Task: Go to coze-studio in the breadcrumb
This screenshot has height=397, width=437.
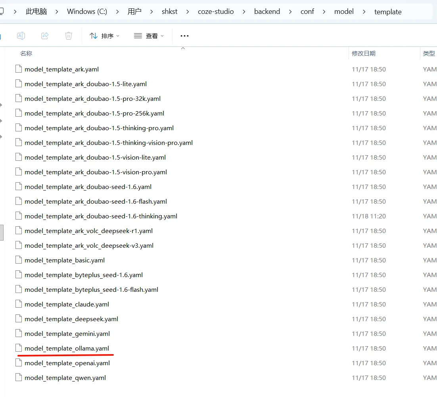Action: point(216,12)
